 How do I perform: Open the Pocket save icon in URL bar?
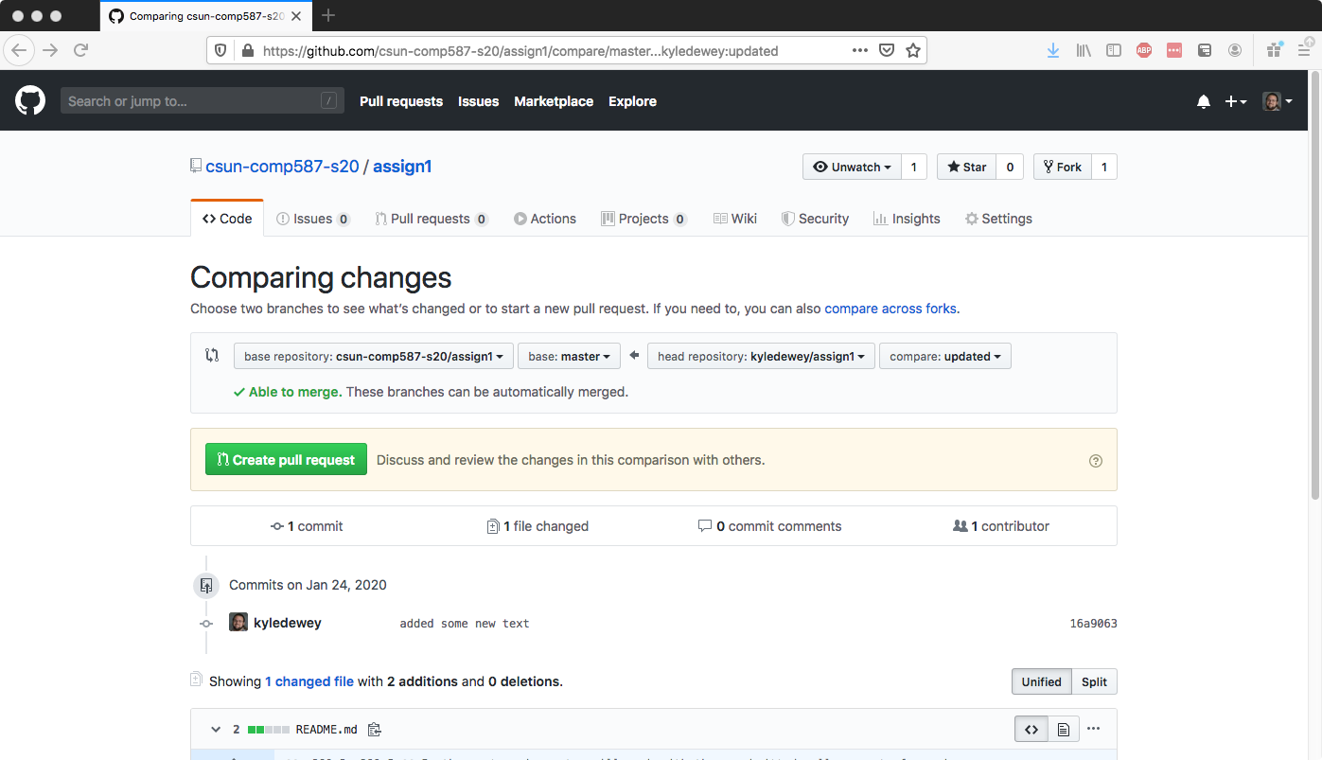[x=887, y=50]
